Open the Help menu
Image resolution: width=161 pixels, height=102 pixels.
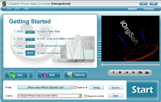click(26, 9)
